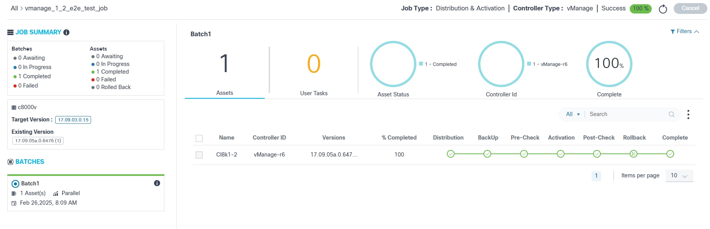The width and height of the screenshot is (710, 229).
Task: Click the search magnifier icon
Action: click(671, 114)
